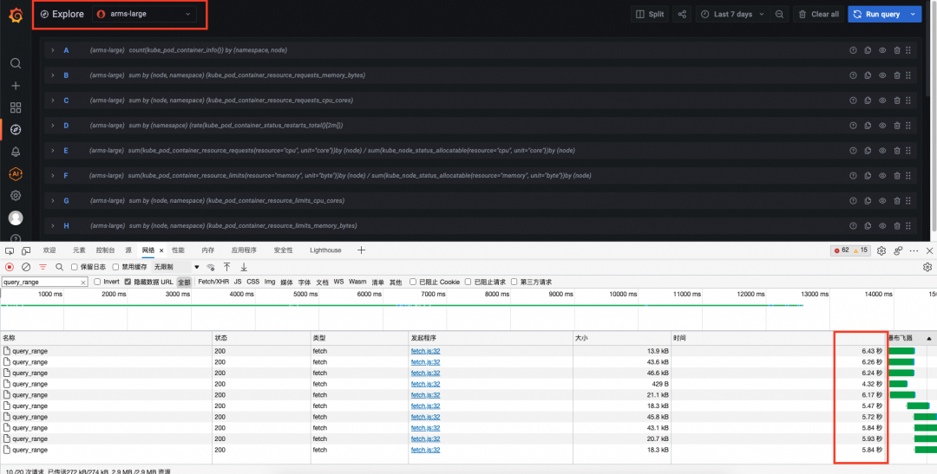Click the search magnifier in sidebar

coord(16,63)
